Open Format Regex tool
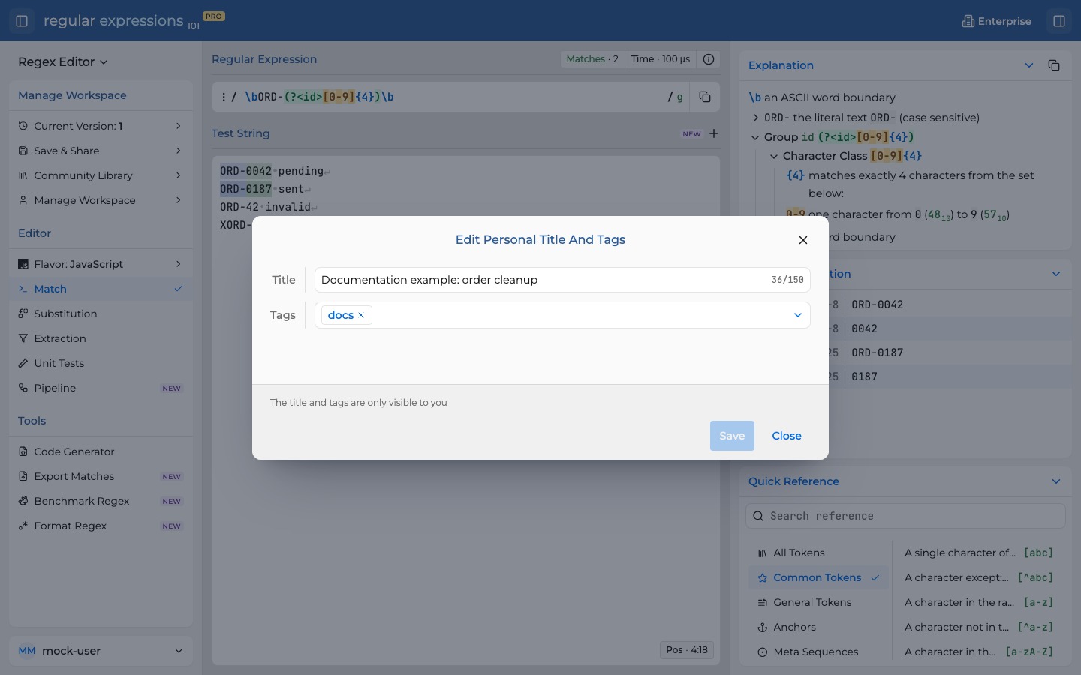Viewport: 1081px width, 675px height. [101, 526]
